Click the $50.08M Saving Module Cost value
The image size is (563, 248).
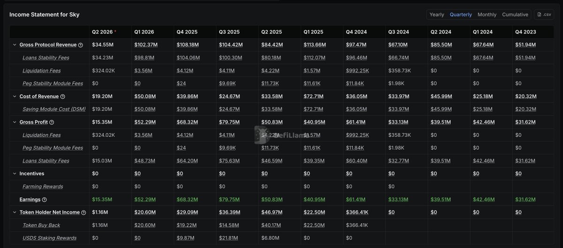tap(144, 109)
